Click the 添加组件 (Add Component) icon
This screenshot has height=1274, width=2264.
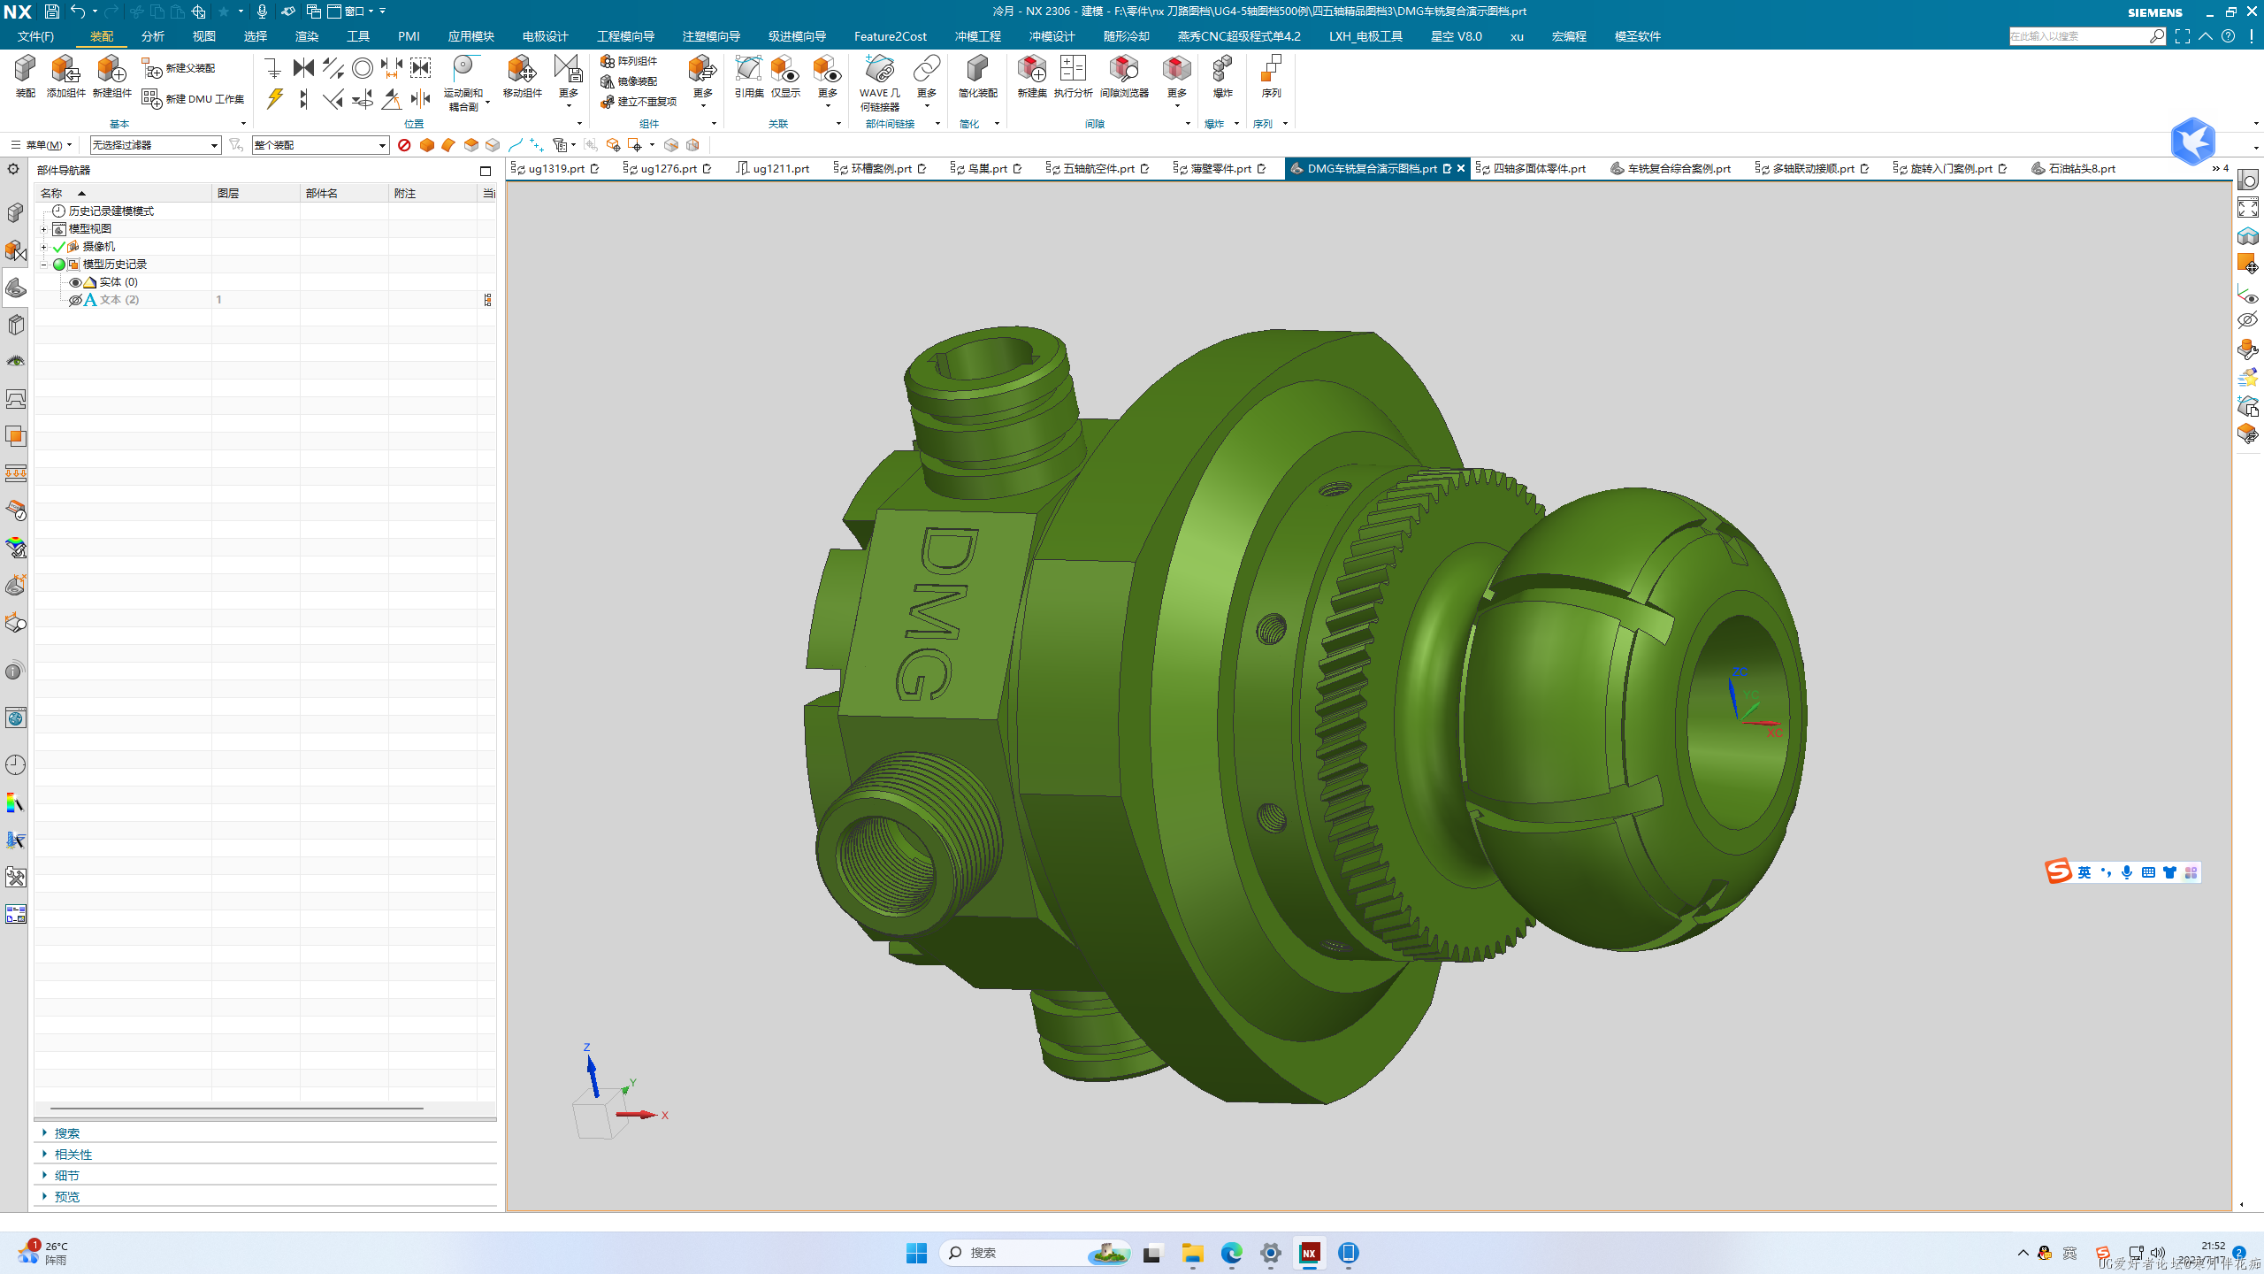click(x=65, y=76)
